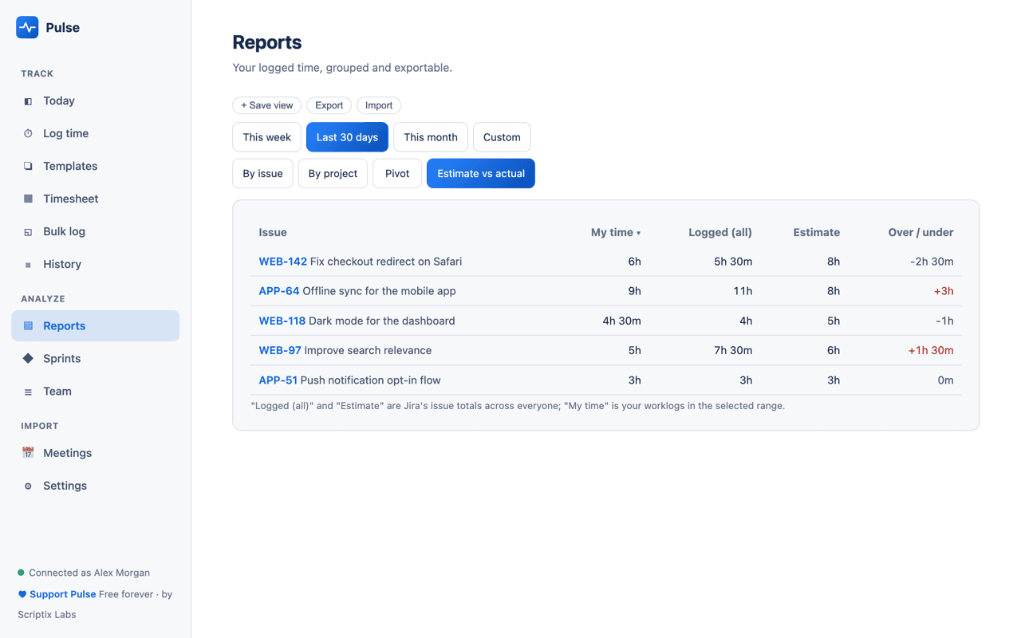Click the Templates sidebar icon
Image resolution: width=1021 pixels, height=638 pixels.
click(x=28, y=167)
